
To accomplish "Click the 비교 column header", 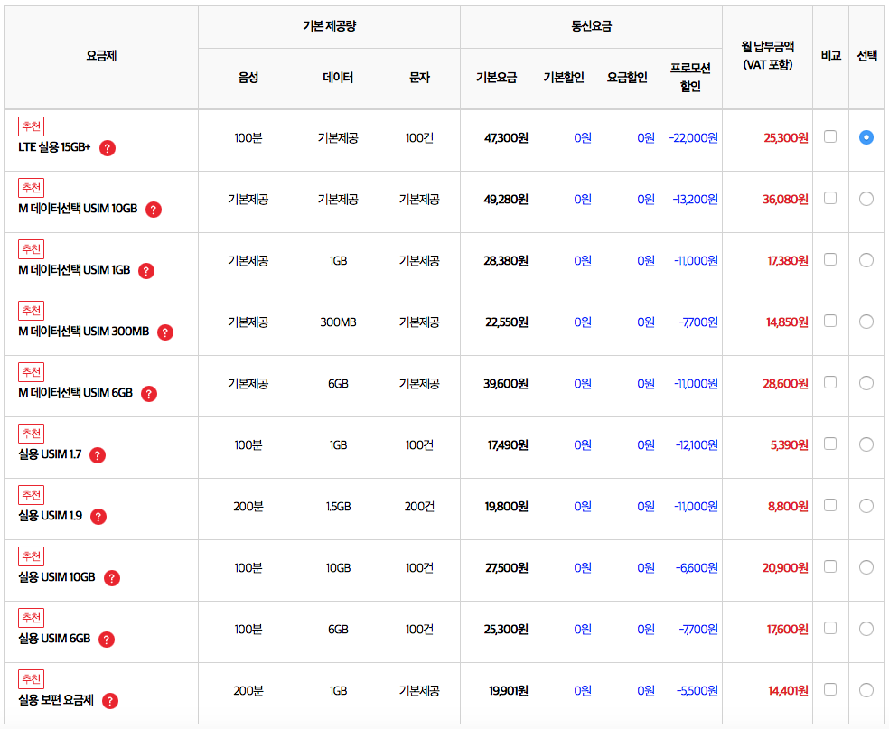I will (x=830, y=55).
